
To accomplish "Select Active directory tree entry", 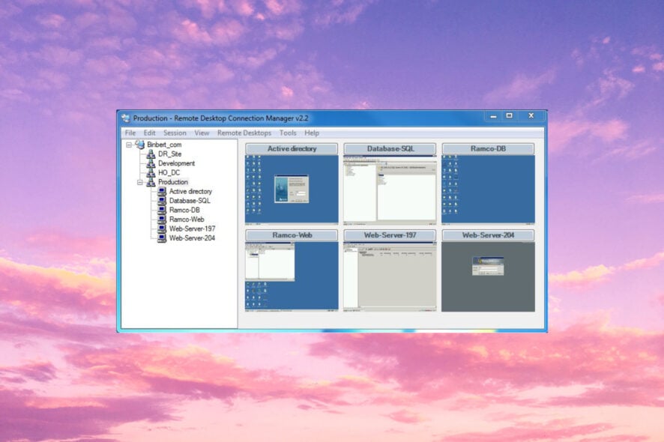I will point(190,191).
